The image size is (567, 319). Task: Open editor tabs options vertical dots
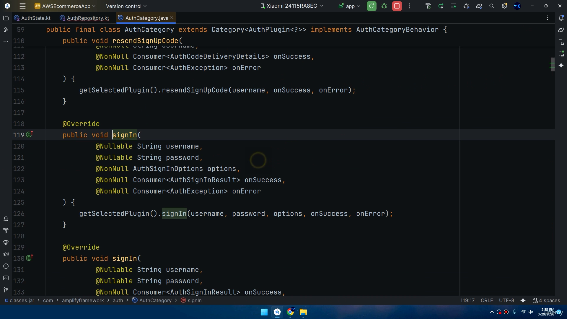548,18
